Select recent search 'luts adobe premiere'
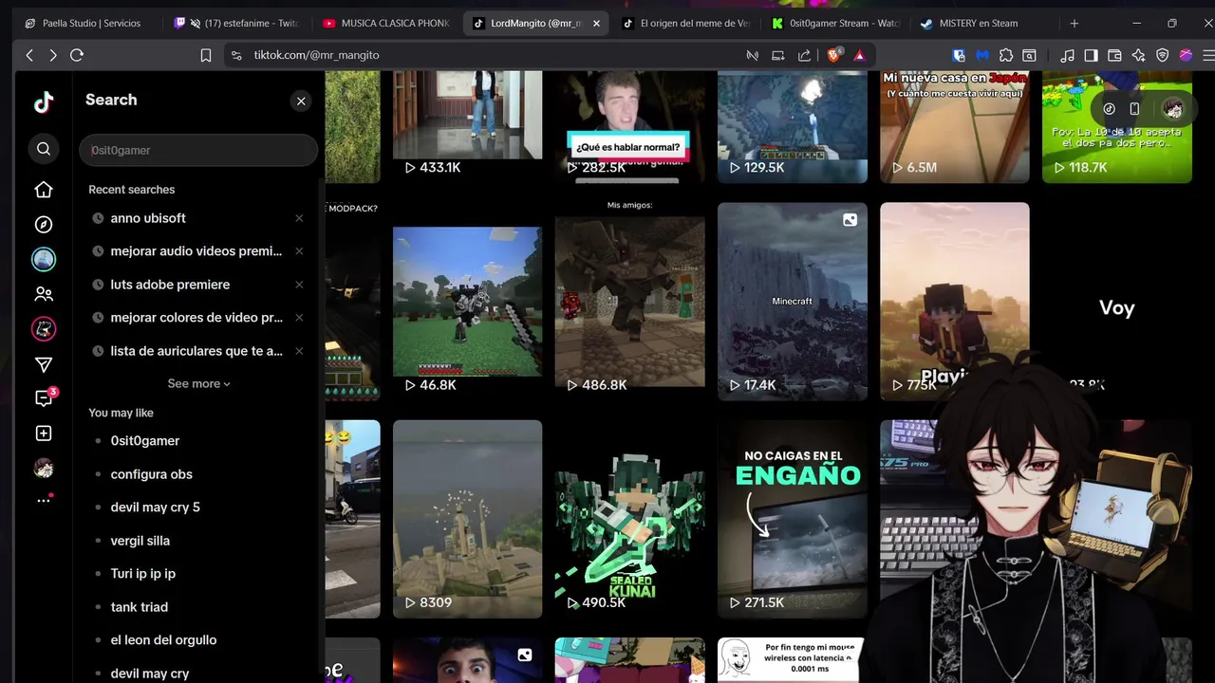Screen dimensions: 1215x683 tap(170, 285)
